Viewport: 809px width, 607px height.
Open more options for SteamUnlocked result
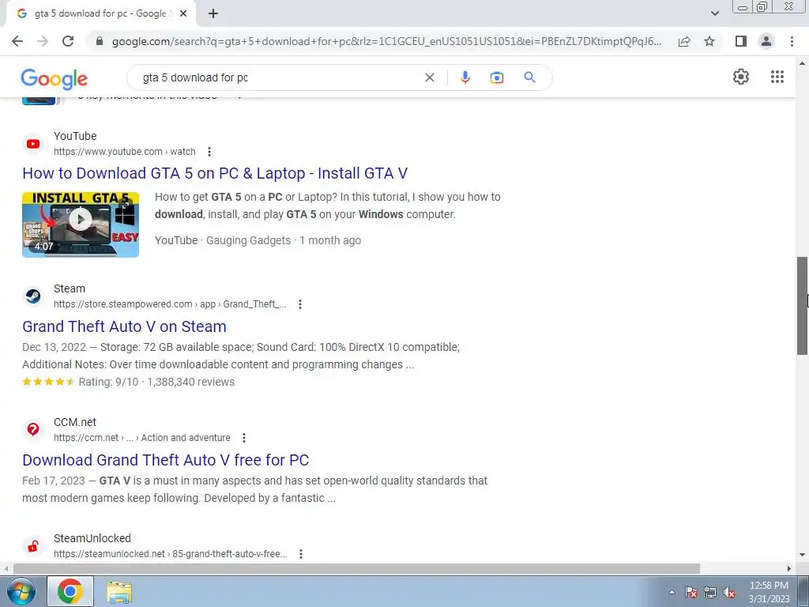(300, 554)
